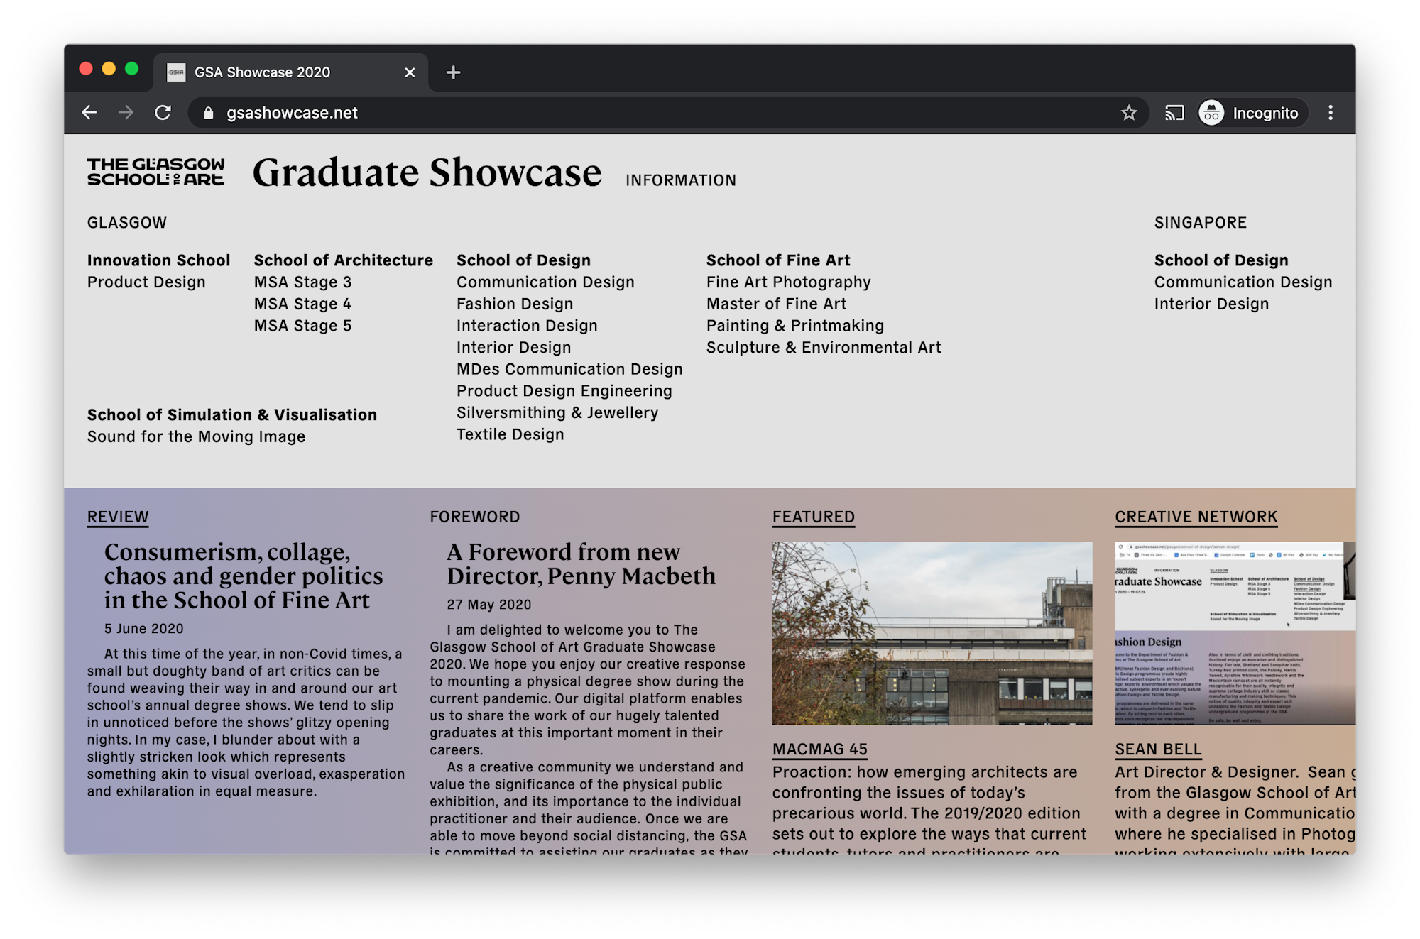Go to Fashion Design
This screenshot has width=1420, height=939.
pyautogui.click(x=515, y=304)
